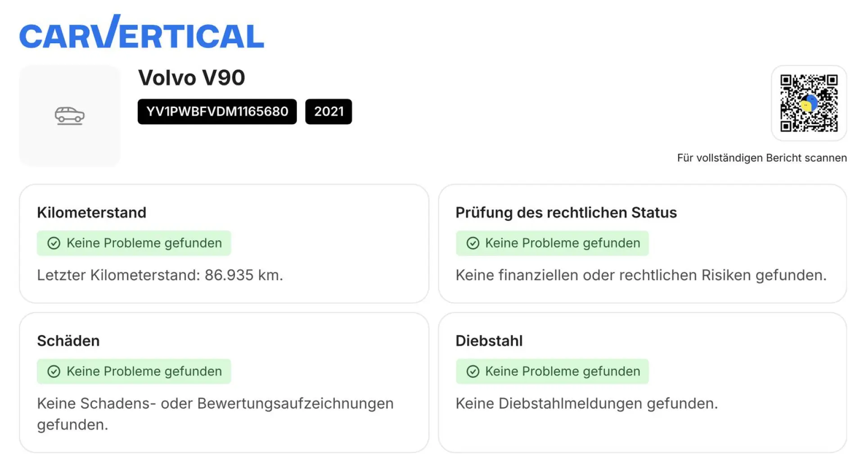Click the VIN badge YV1PWBFVDM1165680

(217, 112)
